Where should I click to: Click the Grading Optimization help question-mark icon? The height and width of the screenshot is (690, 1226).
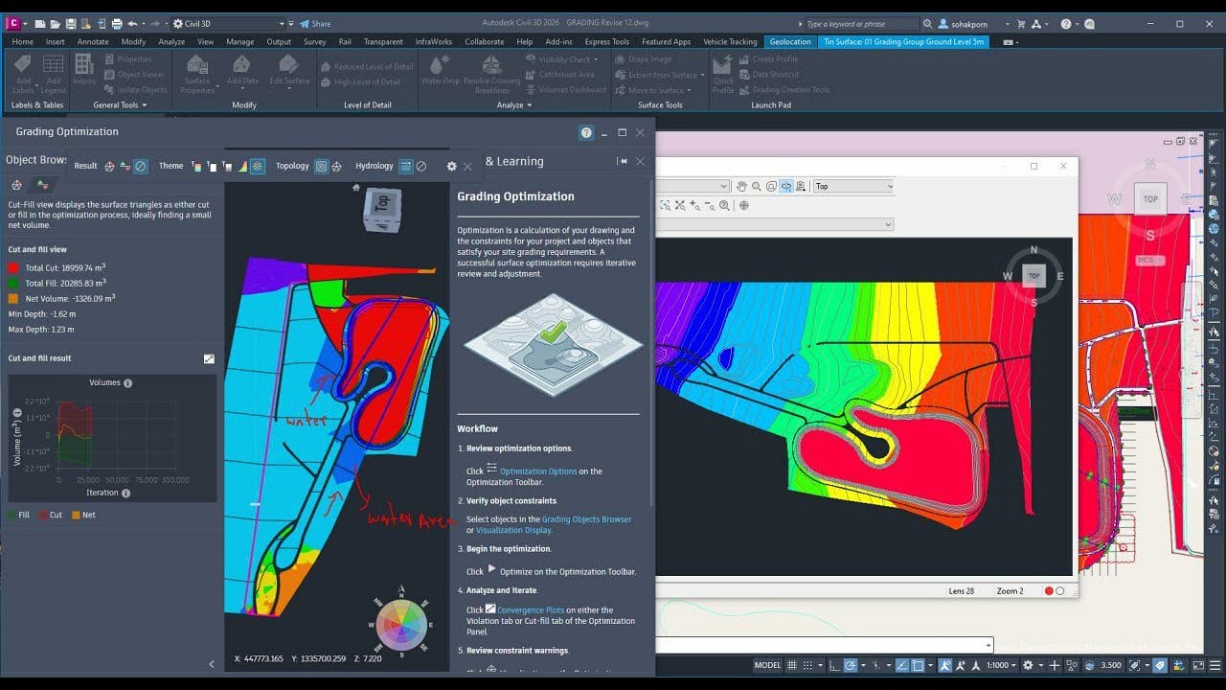tap(586, 132)
